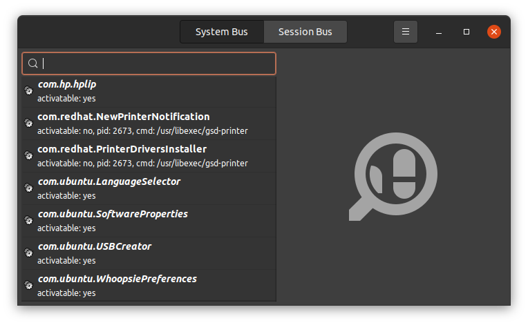This screenshot has width=528, height=325.
Task: Select com.ubuntu.SoftwareProperties entry
Action: 149,221
